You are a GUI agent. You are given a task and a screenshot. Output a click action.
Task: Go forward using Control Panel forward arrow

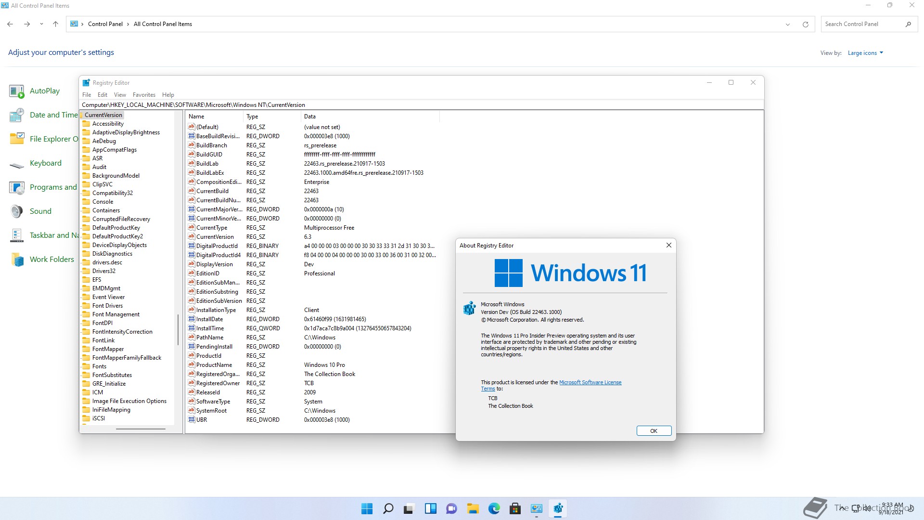tap(27, 24)
